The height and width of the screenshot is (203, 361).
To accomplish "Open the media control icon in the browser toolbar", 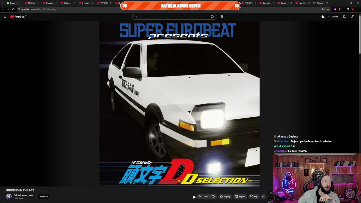I will pos(348,9).
